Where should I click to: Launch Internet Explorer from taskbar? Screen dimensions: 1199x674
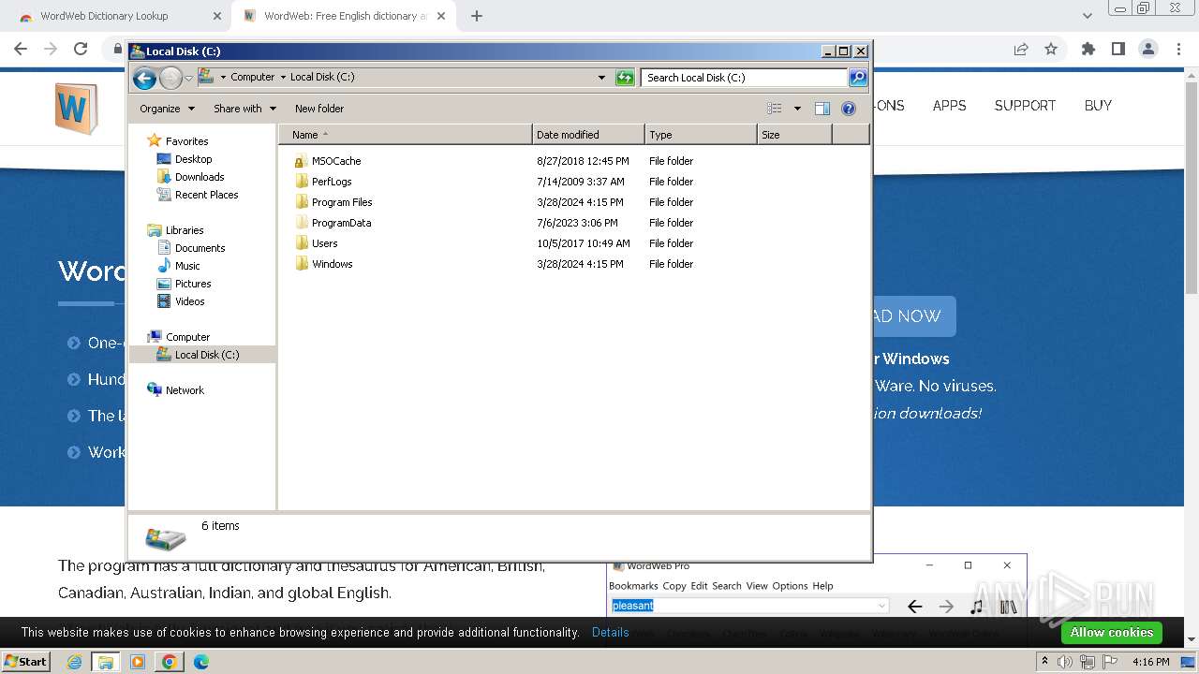click(x=75, y=662)
